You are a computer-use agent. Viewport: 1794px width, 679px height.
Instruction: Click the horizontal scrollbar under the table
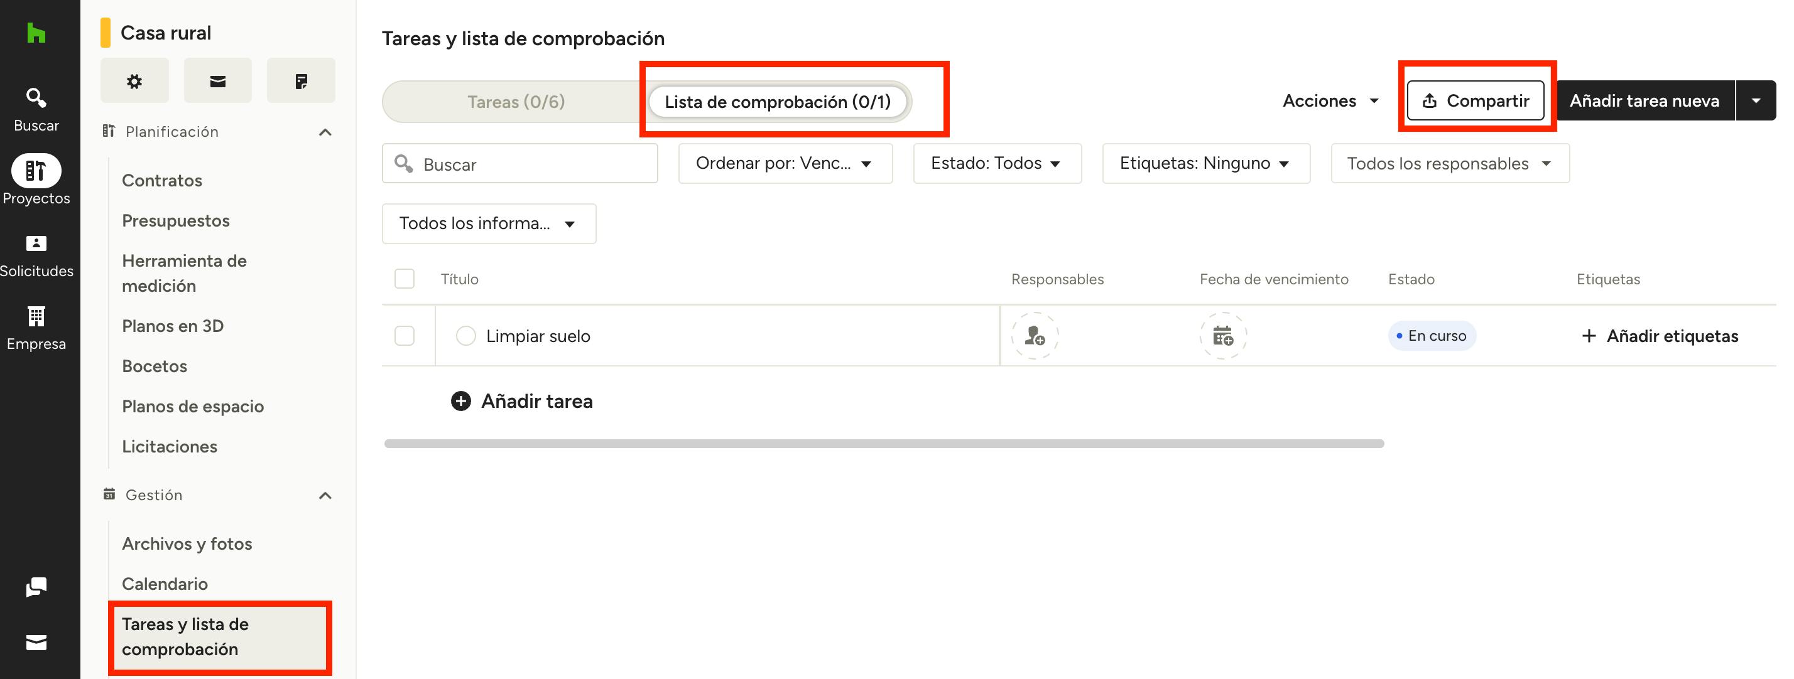[883, 444]
